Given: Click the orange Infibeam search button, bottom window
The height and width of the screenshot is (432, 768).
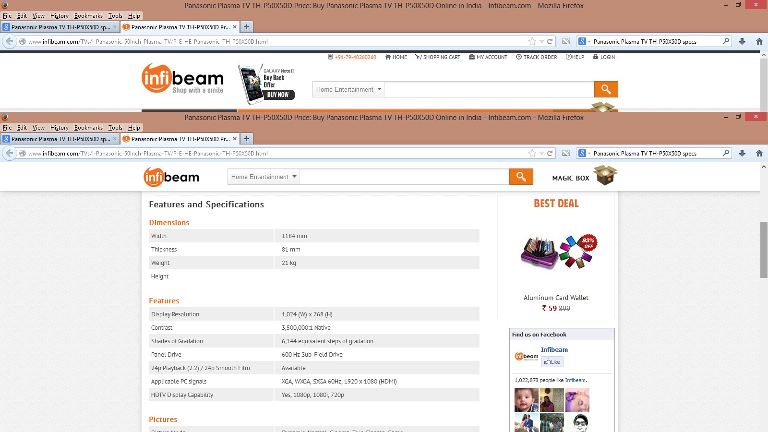Looking at the screenshot, I should tap(521, 177).
